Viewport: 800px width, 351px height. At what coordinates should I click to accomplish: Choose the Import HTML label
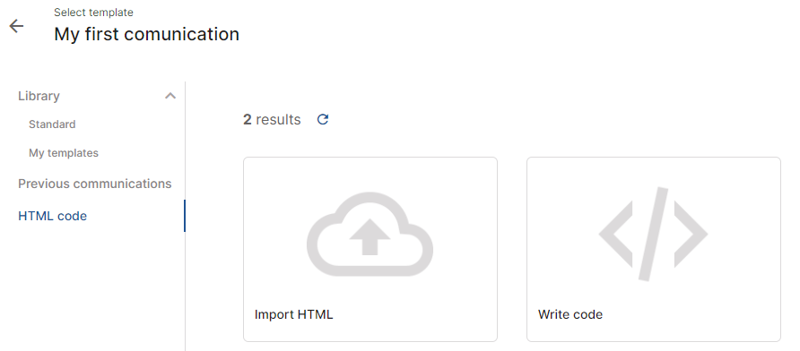(294, 314)
